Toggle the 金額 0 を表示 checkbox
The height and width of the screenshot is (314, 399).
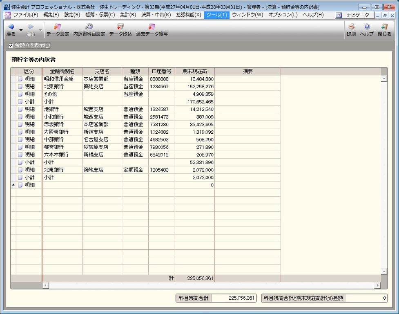click(x=10, y=46)
